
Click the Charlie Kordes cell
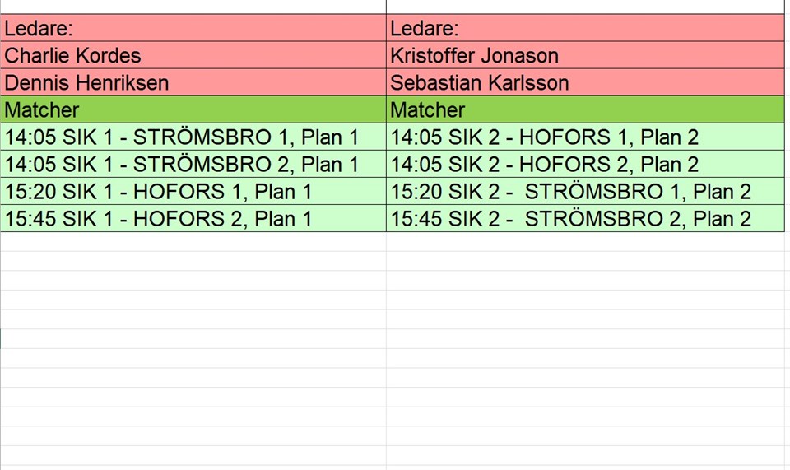point(193,56)
